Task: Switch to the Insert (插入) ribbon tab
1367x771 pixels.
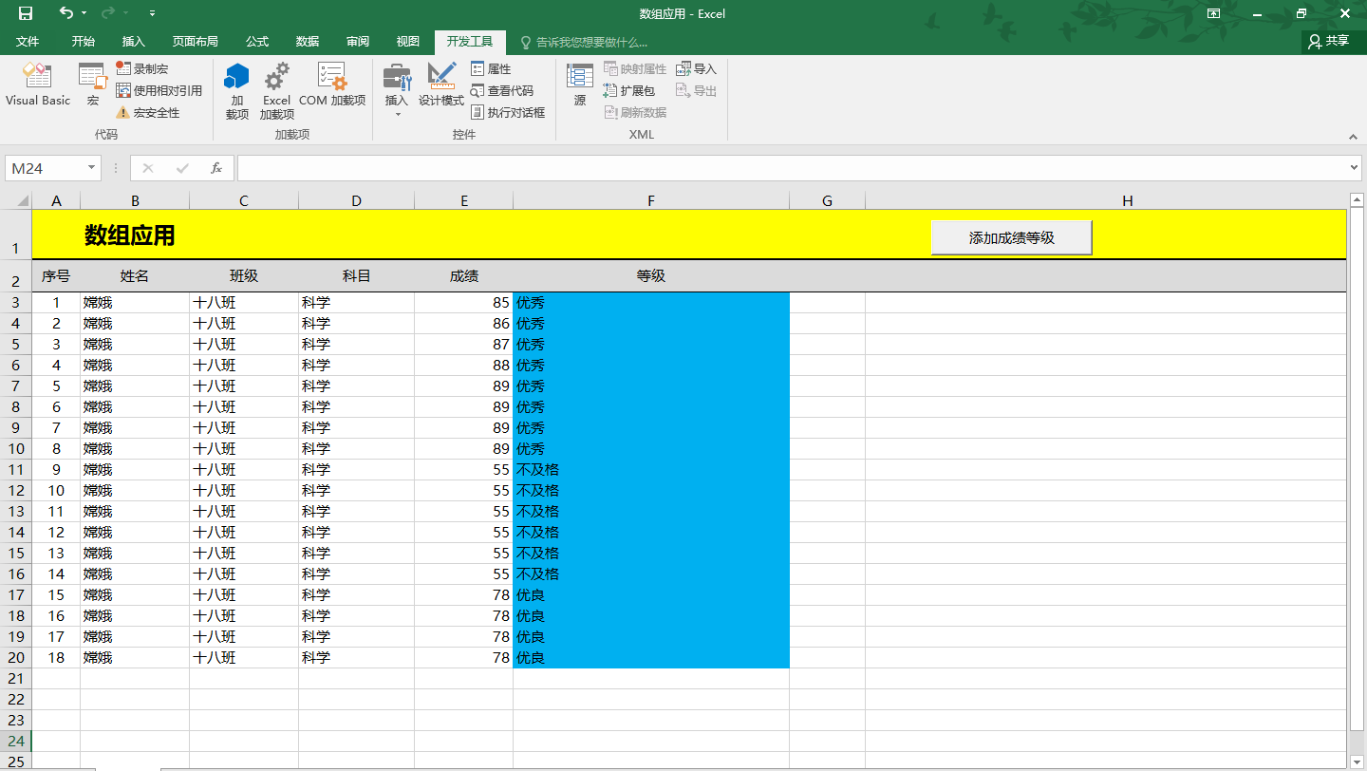Action: pyautogui.click(x=134, y=42)
